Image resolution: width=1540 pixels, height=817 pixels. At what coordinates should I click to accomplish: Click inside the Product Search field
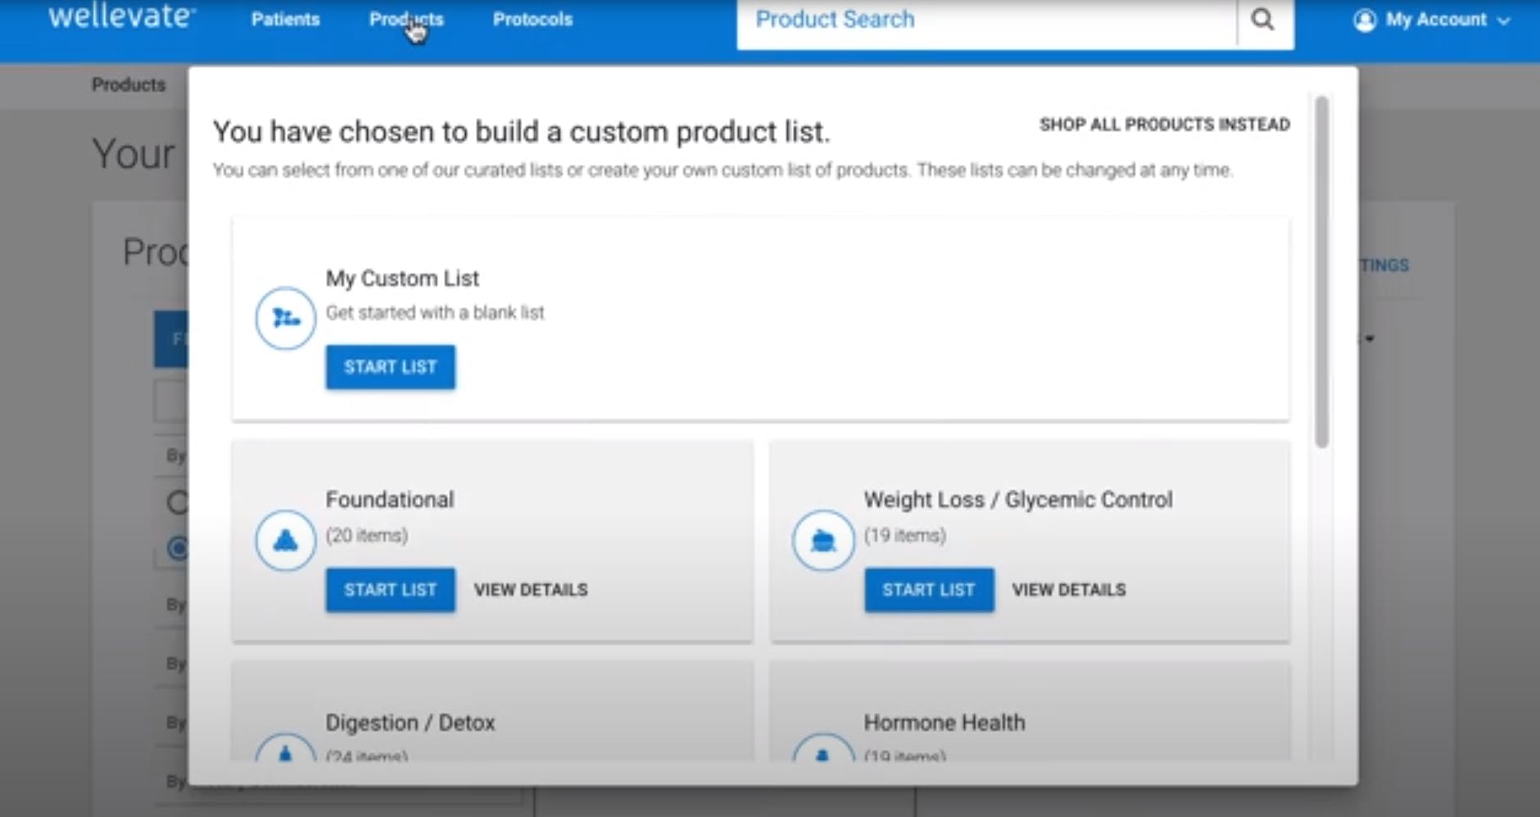(x=942, y=20)
